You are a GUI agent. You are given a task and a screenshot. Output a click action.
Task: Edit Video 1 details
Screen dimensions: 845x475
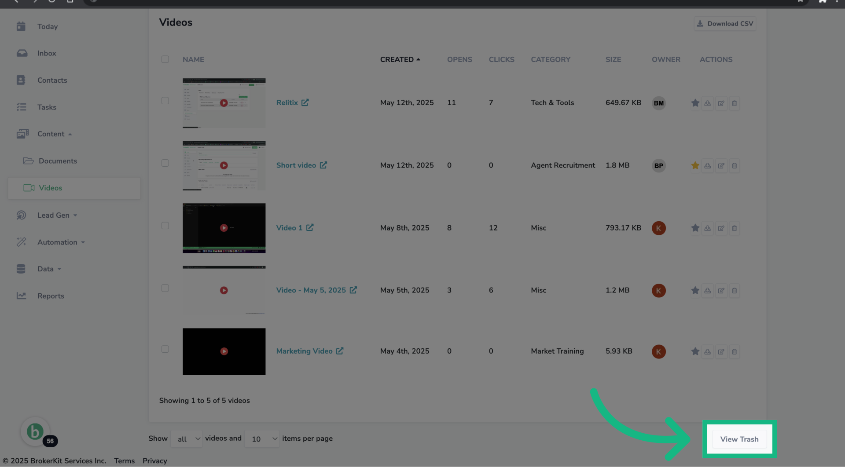[721, 228]
